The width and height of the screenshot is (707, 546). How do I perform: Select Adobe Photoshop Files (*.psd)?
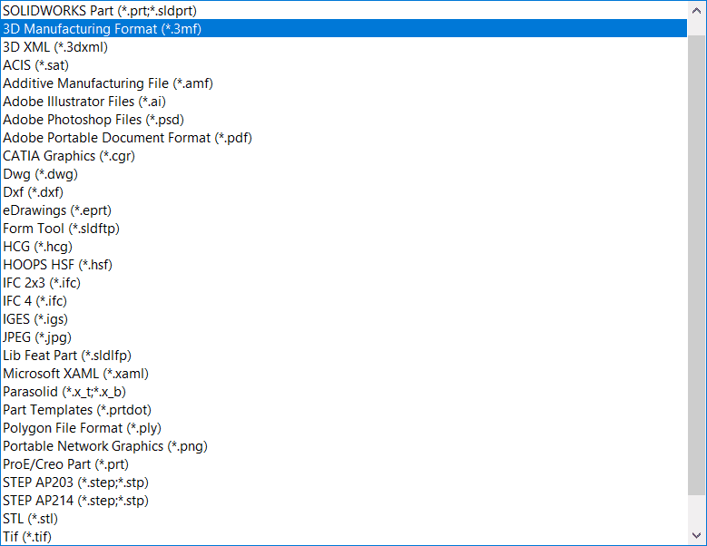344,120
